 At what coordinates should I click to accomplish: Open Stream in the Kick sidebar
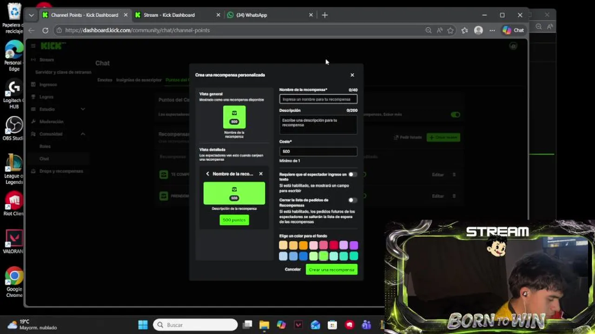pyautogui.click(x=46, y=60)
